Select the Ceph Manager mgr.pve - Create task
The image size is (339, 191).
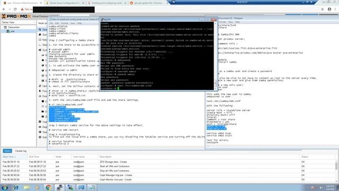pos(168,175)
